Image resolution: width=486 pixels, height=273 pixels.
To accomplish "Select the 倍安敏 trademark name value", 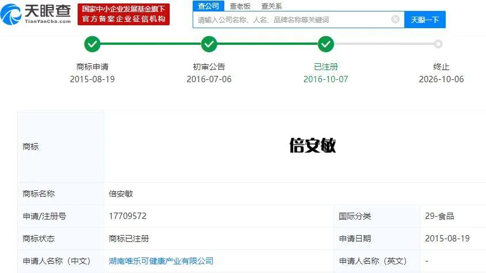I will point(121,194).
